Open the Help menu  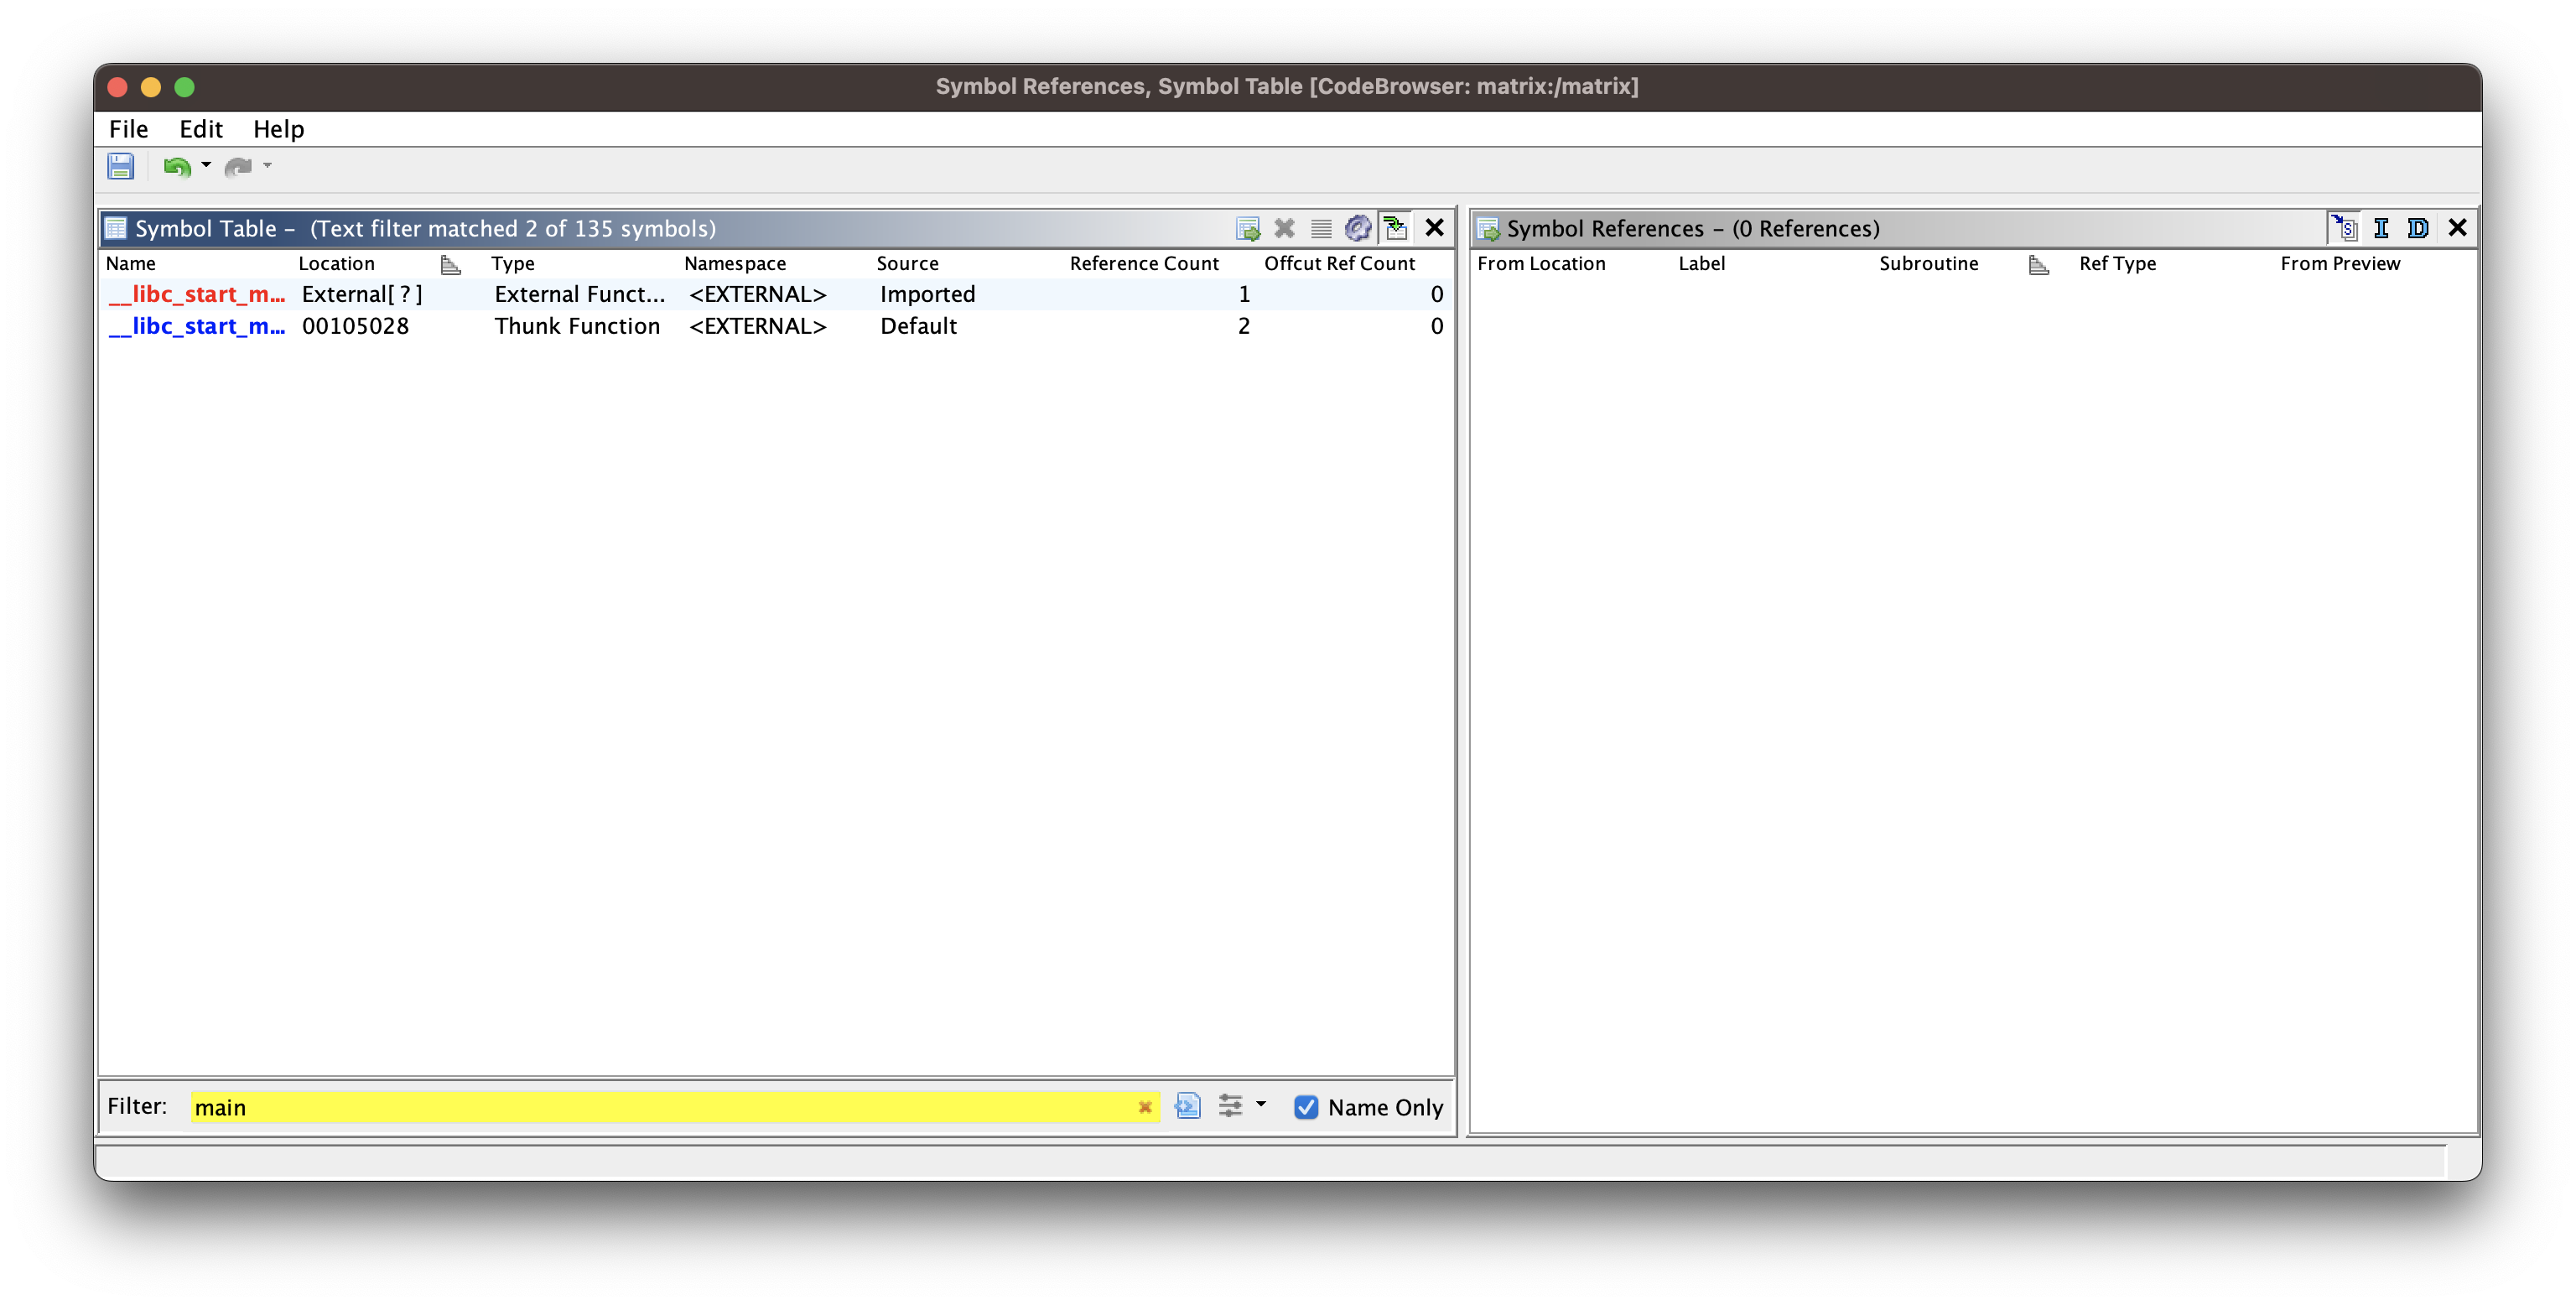click(x=278, y=129)
